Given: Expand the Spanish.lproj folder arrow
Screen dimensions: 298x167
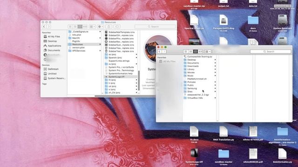Looking at the screenshot, I should pyautogui.click(x=136, y=58).
